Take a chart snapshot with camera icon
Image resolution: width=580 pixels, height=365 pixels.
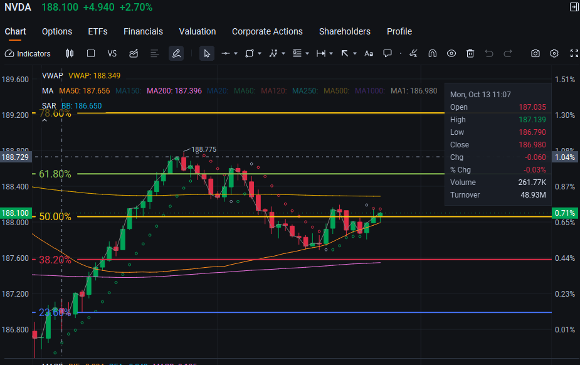(x=535, y=54)
